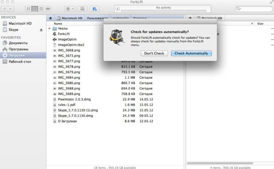Image resolution: width=274 pixels, height=169 pixels.
Task: Go forward with the right arrow button
Action: 11,9
